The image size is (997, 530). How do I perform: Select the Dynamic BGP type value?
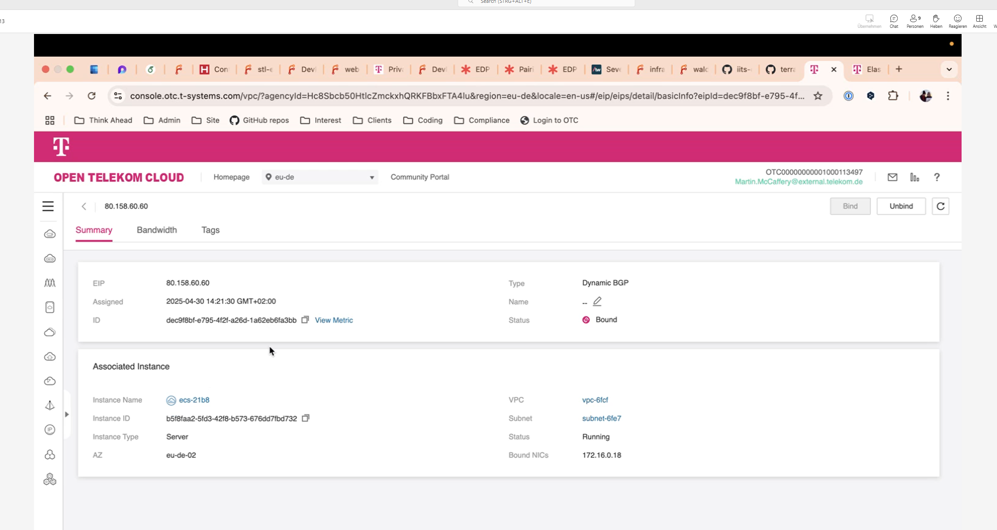pyautogui.click(x=605, y=283)
